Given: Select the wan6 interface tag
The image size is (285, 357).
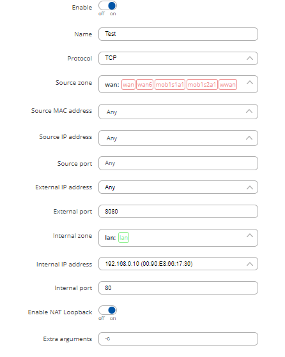Looking at the screenshot, I should [144, 85].
